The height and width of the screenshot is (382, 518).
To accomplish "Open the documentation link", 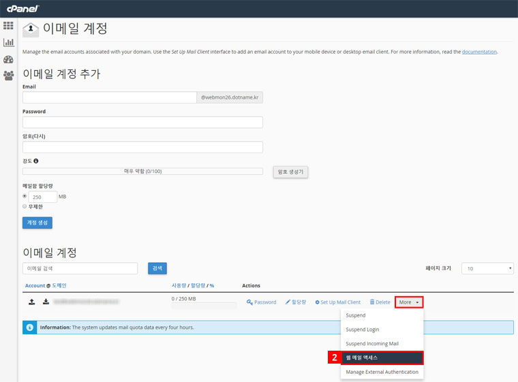I will coord(479,52).
